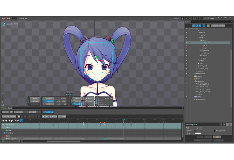Play animation backward
The image size is (234, 160).
pyautogui.click(x=10, y=121)
